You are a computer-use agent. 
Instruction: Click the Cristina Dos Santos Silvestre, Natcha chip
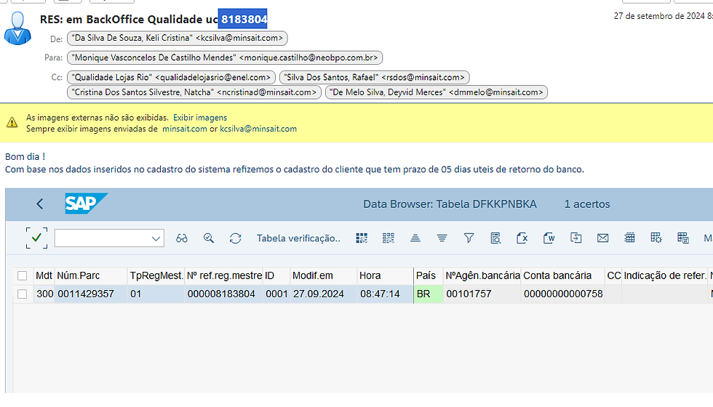(194, 92)
